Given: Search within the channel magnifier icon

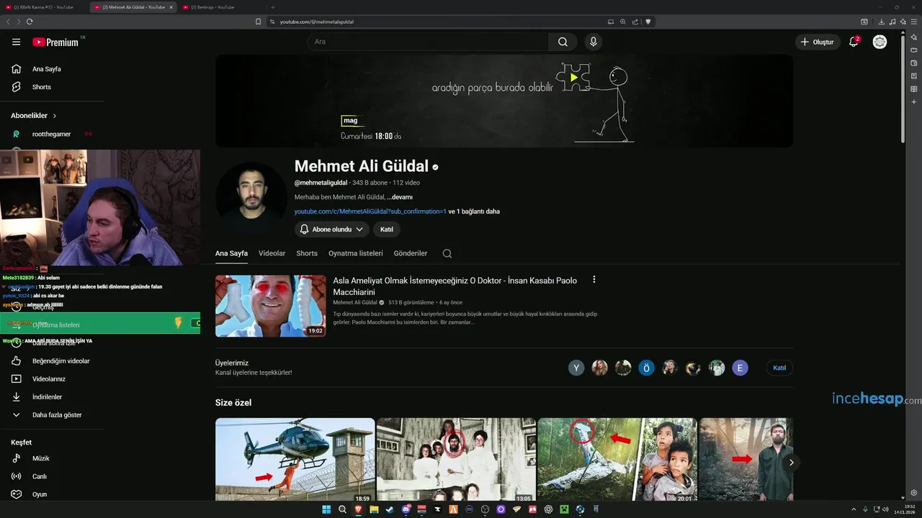Looking at the screenshot, I should [447, 253].
